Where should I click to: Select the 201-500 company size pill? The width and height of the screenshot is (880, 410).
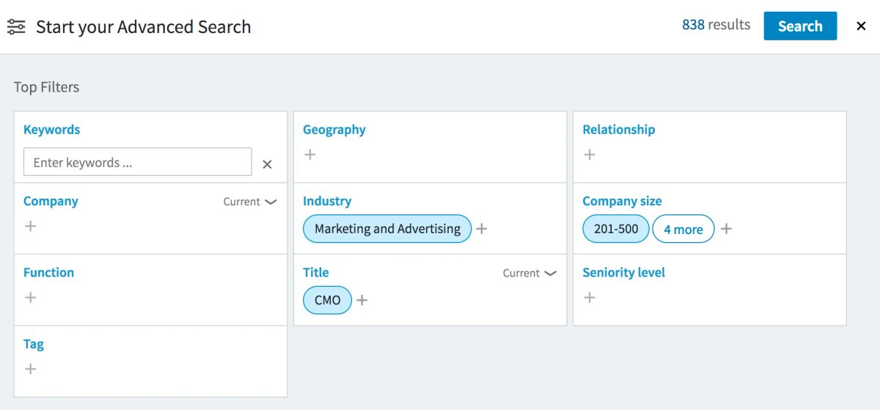tap(616, 229)
